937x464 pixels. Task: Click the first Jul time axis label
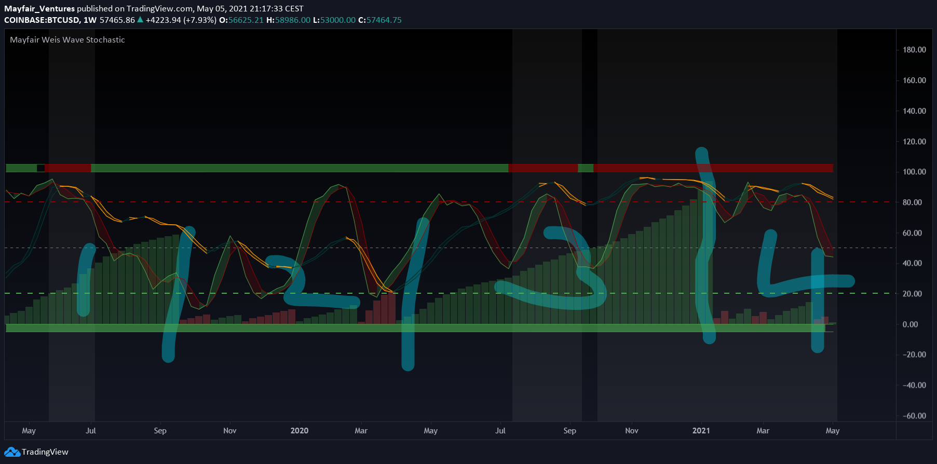click(x=91, y=431)
